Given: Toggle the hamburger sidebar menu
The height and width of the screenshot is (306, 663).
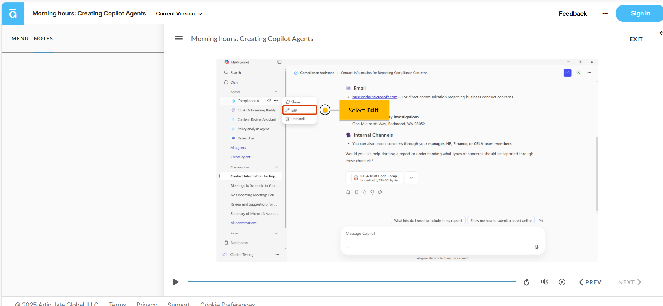Looking at the screenshot, I should point(179,38).
